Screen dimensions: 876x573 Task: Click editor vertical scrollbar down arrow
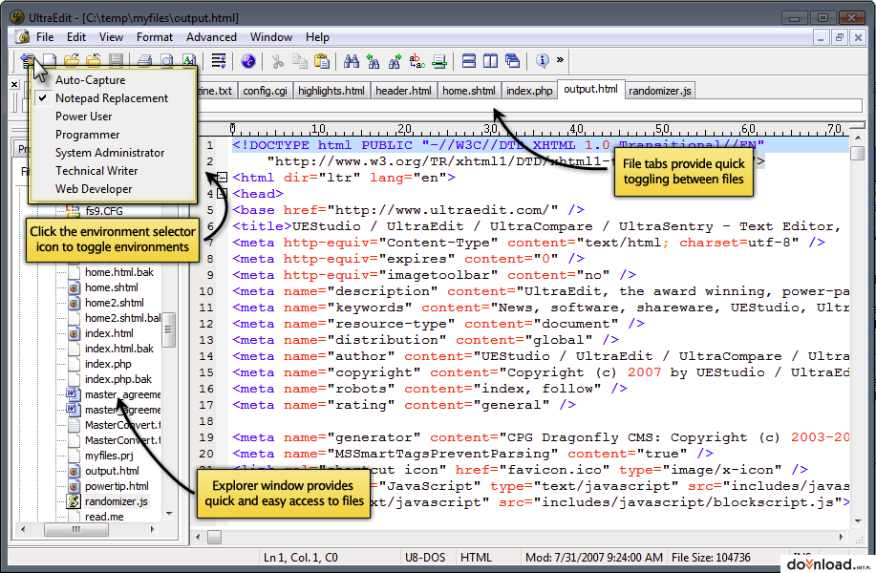tap(858, 521)
